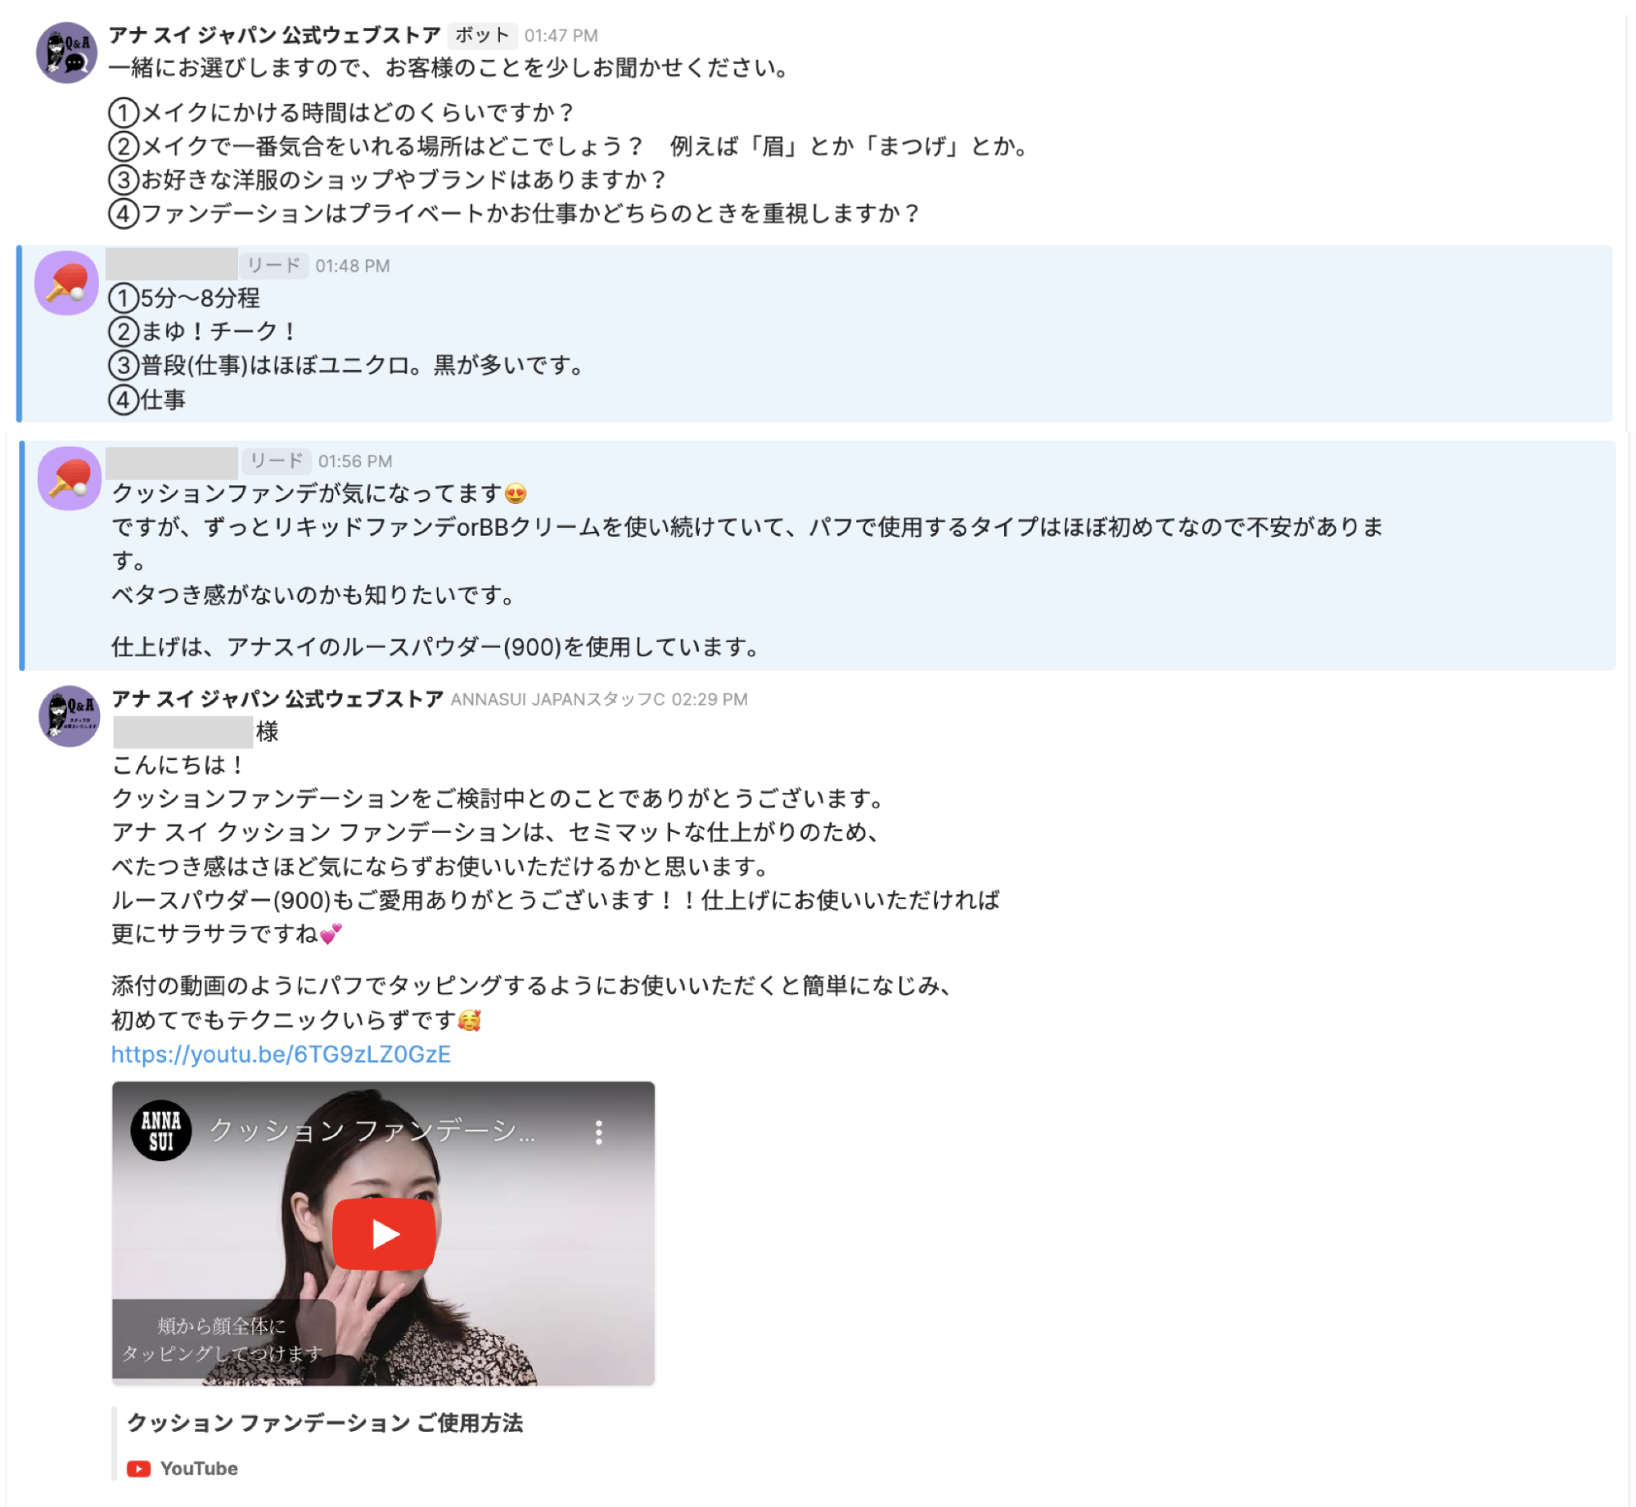The width and height of the screenshot is (1636, 1507).
Task: Open the youtu.be/6TG9zLZ0GzE link
Action: [x=281, y=1054]
